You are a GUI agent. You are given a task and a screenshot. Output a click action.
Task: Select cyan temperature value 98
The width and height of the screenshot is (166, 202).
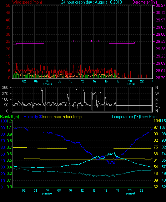pos(164,134)
